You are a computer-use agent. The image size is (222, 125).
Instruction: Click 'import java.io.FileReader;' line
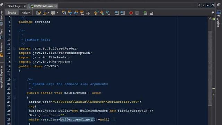(x=44, y=57)
